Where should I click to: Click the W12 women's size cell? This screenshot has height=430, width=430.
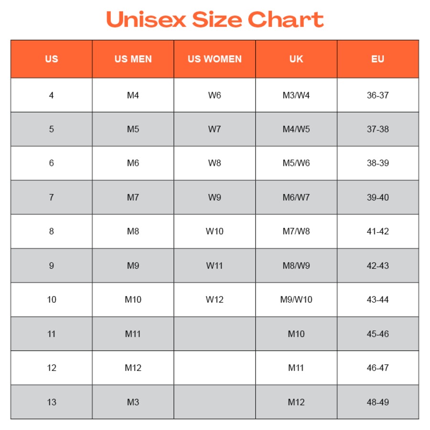coord(215,300)
